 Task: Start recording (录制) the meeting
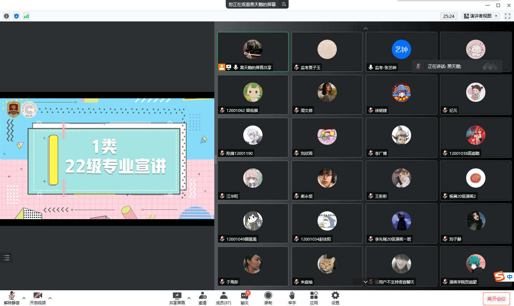click(268, 298)
